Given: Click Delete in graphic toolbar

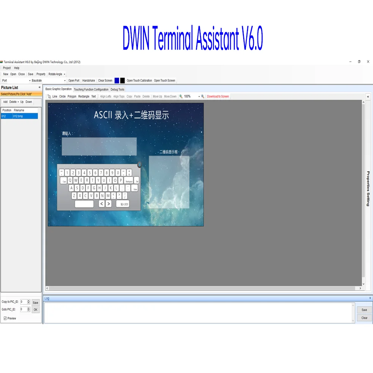Looking at the screenshot, I should tap(146, 96).
